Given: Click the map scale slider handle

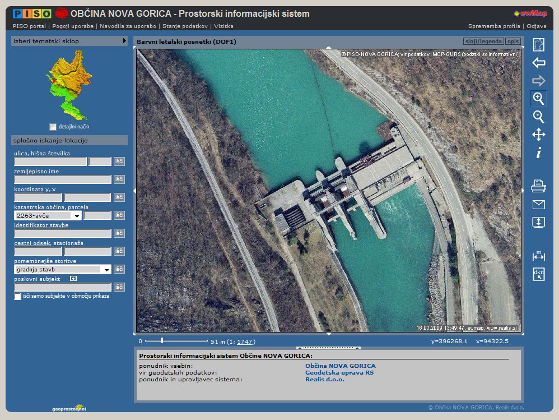Looking at the screenshot, I should click(162, 340).
